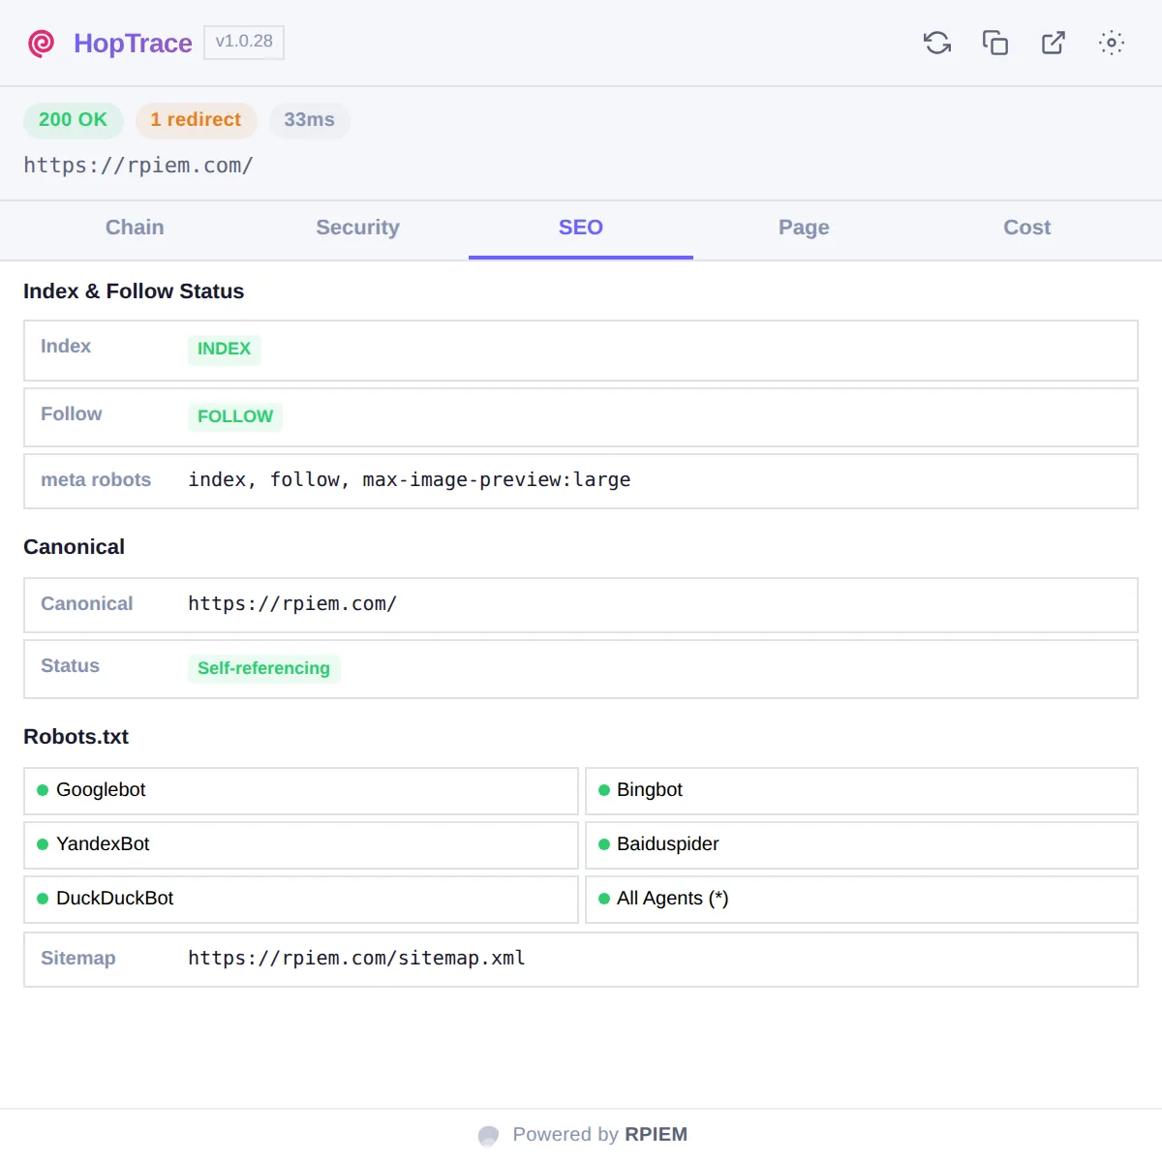Click the Canonical section heading
The width and height of the screenshot is (1162, 1162).
(x=74, y=547)
